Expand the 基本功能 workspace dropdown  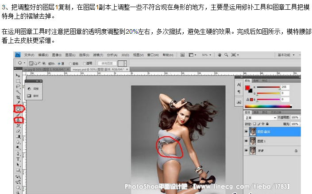point(286,55)
